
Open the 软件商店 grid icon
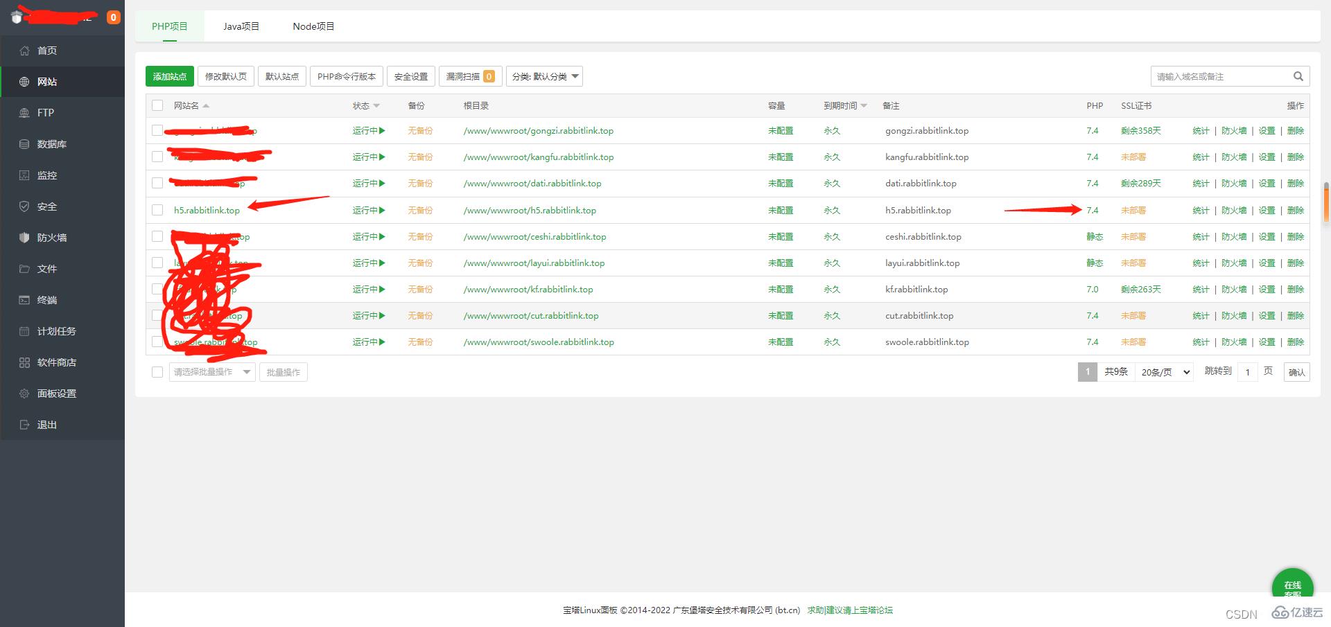point(24,362)
